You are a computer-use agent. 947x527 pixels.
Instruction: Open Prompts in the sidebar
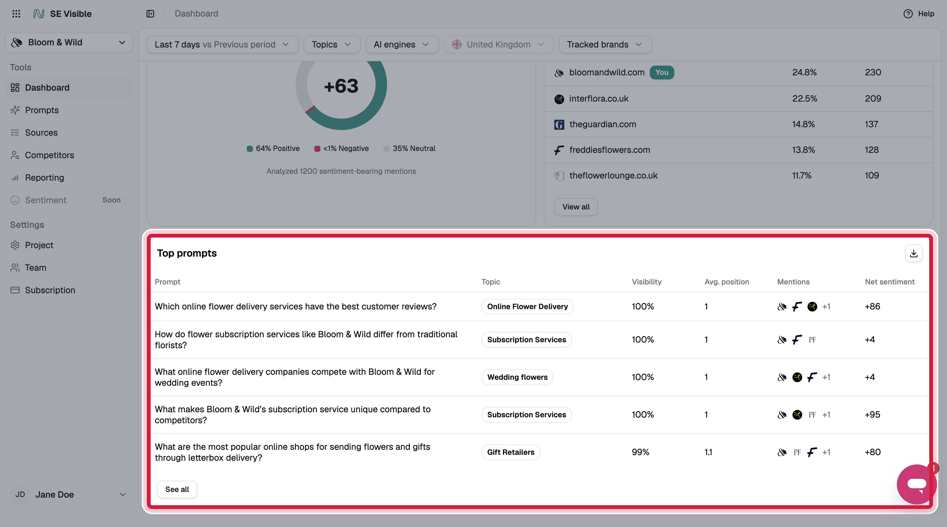(69, 110)
